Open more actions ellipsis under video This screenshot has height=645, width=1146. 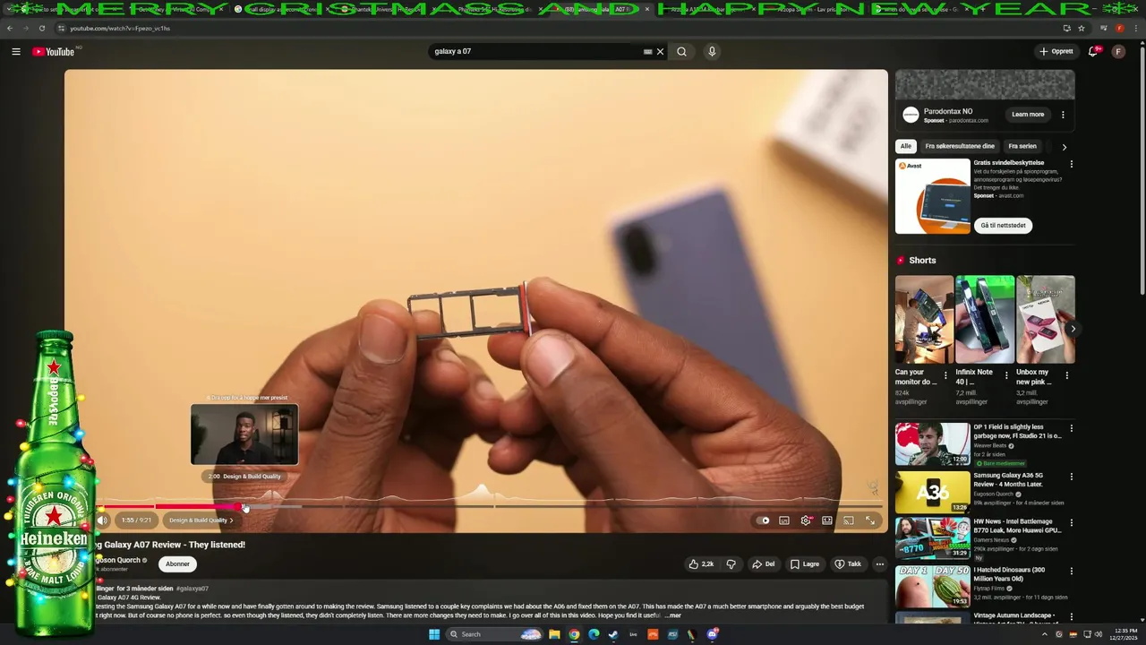click(x=880, y=564)
